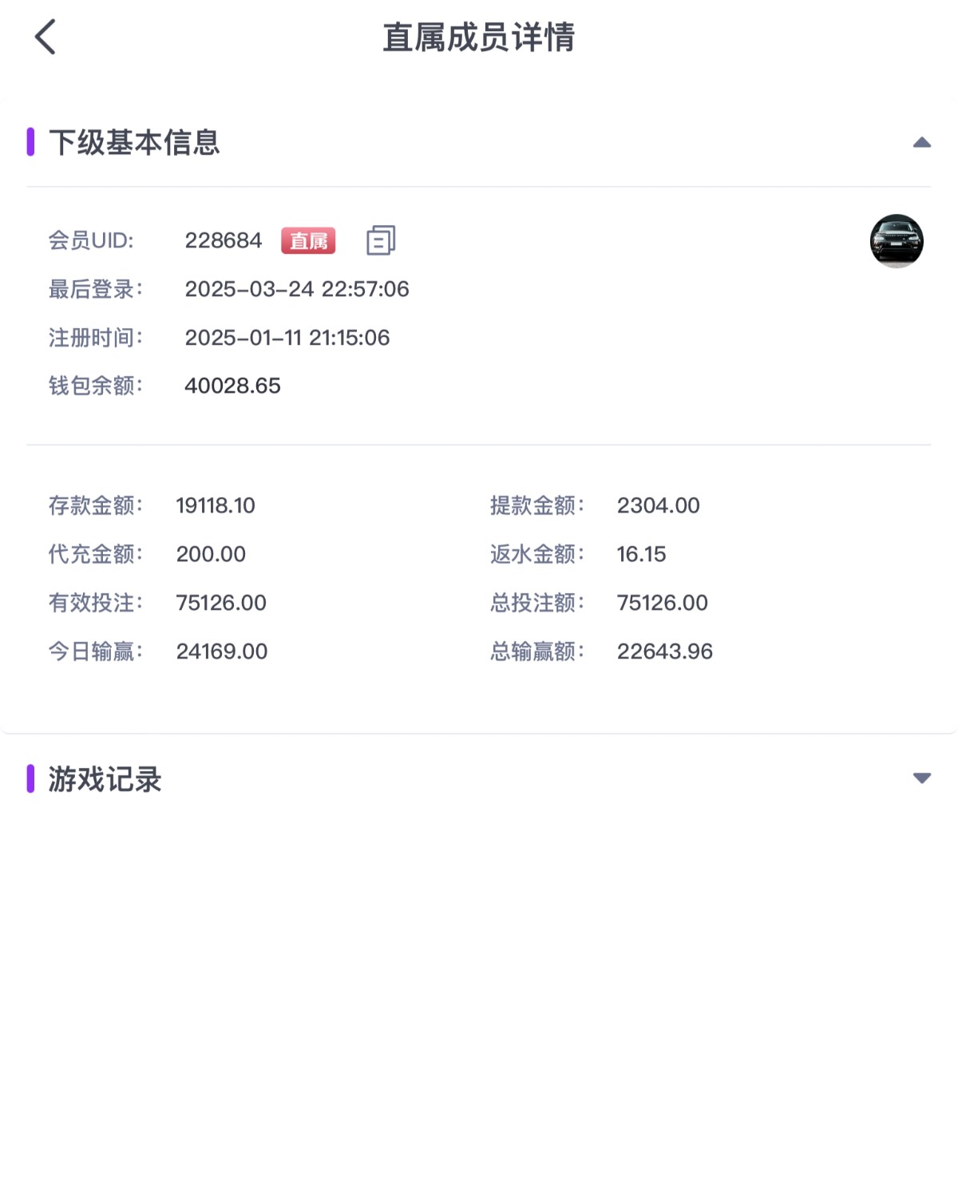
Task: Tap the 游戏记录 section heading
Action: [105, 779]
